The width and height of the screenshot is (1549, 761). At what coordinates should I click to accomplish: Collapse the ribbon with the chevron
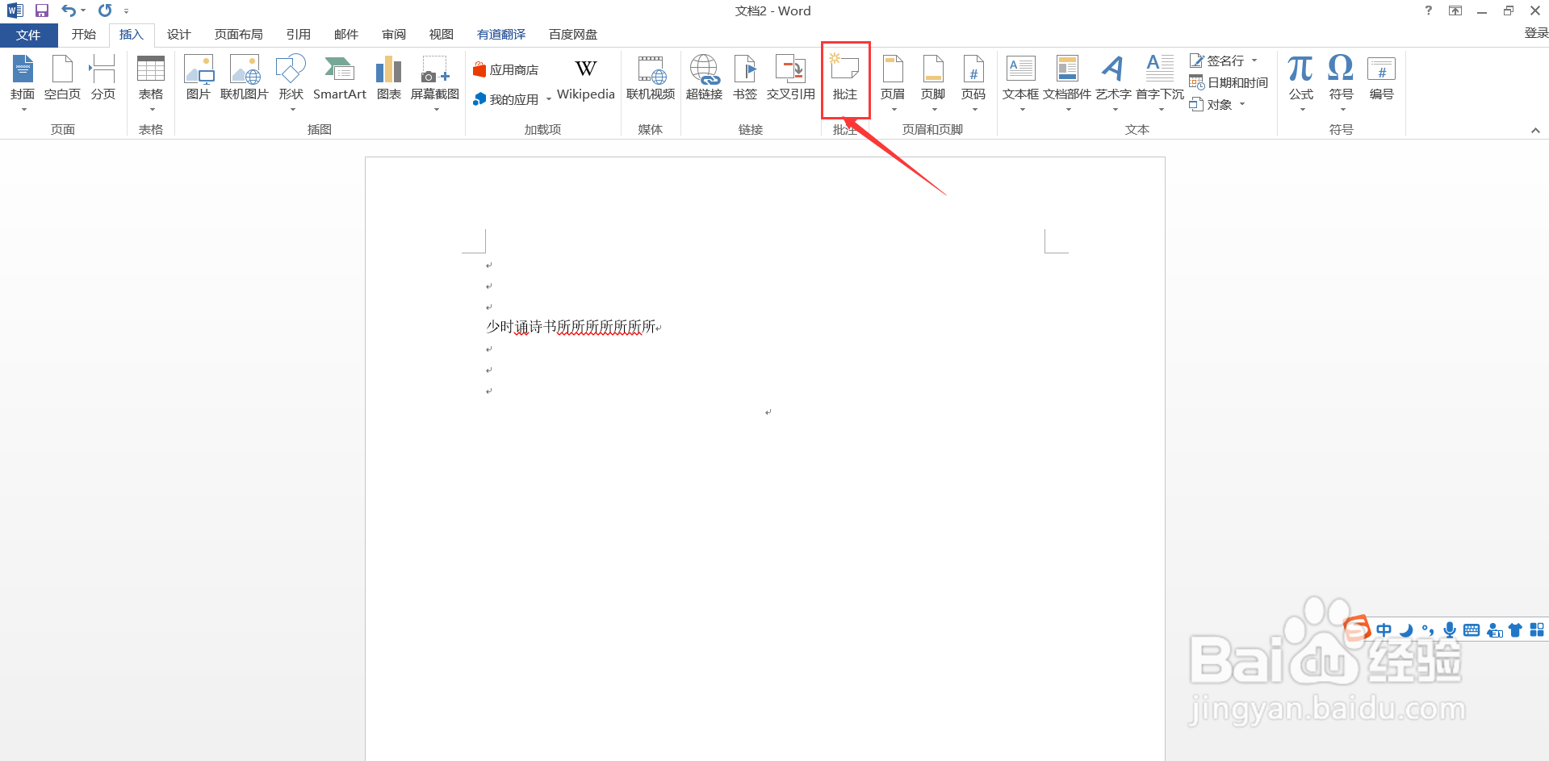1535,130
